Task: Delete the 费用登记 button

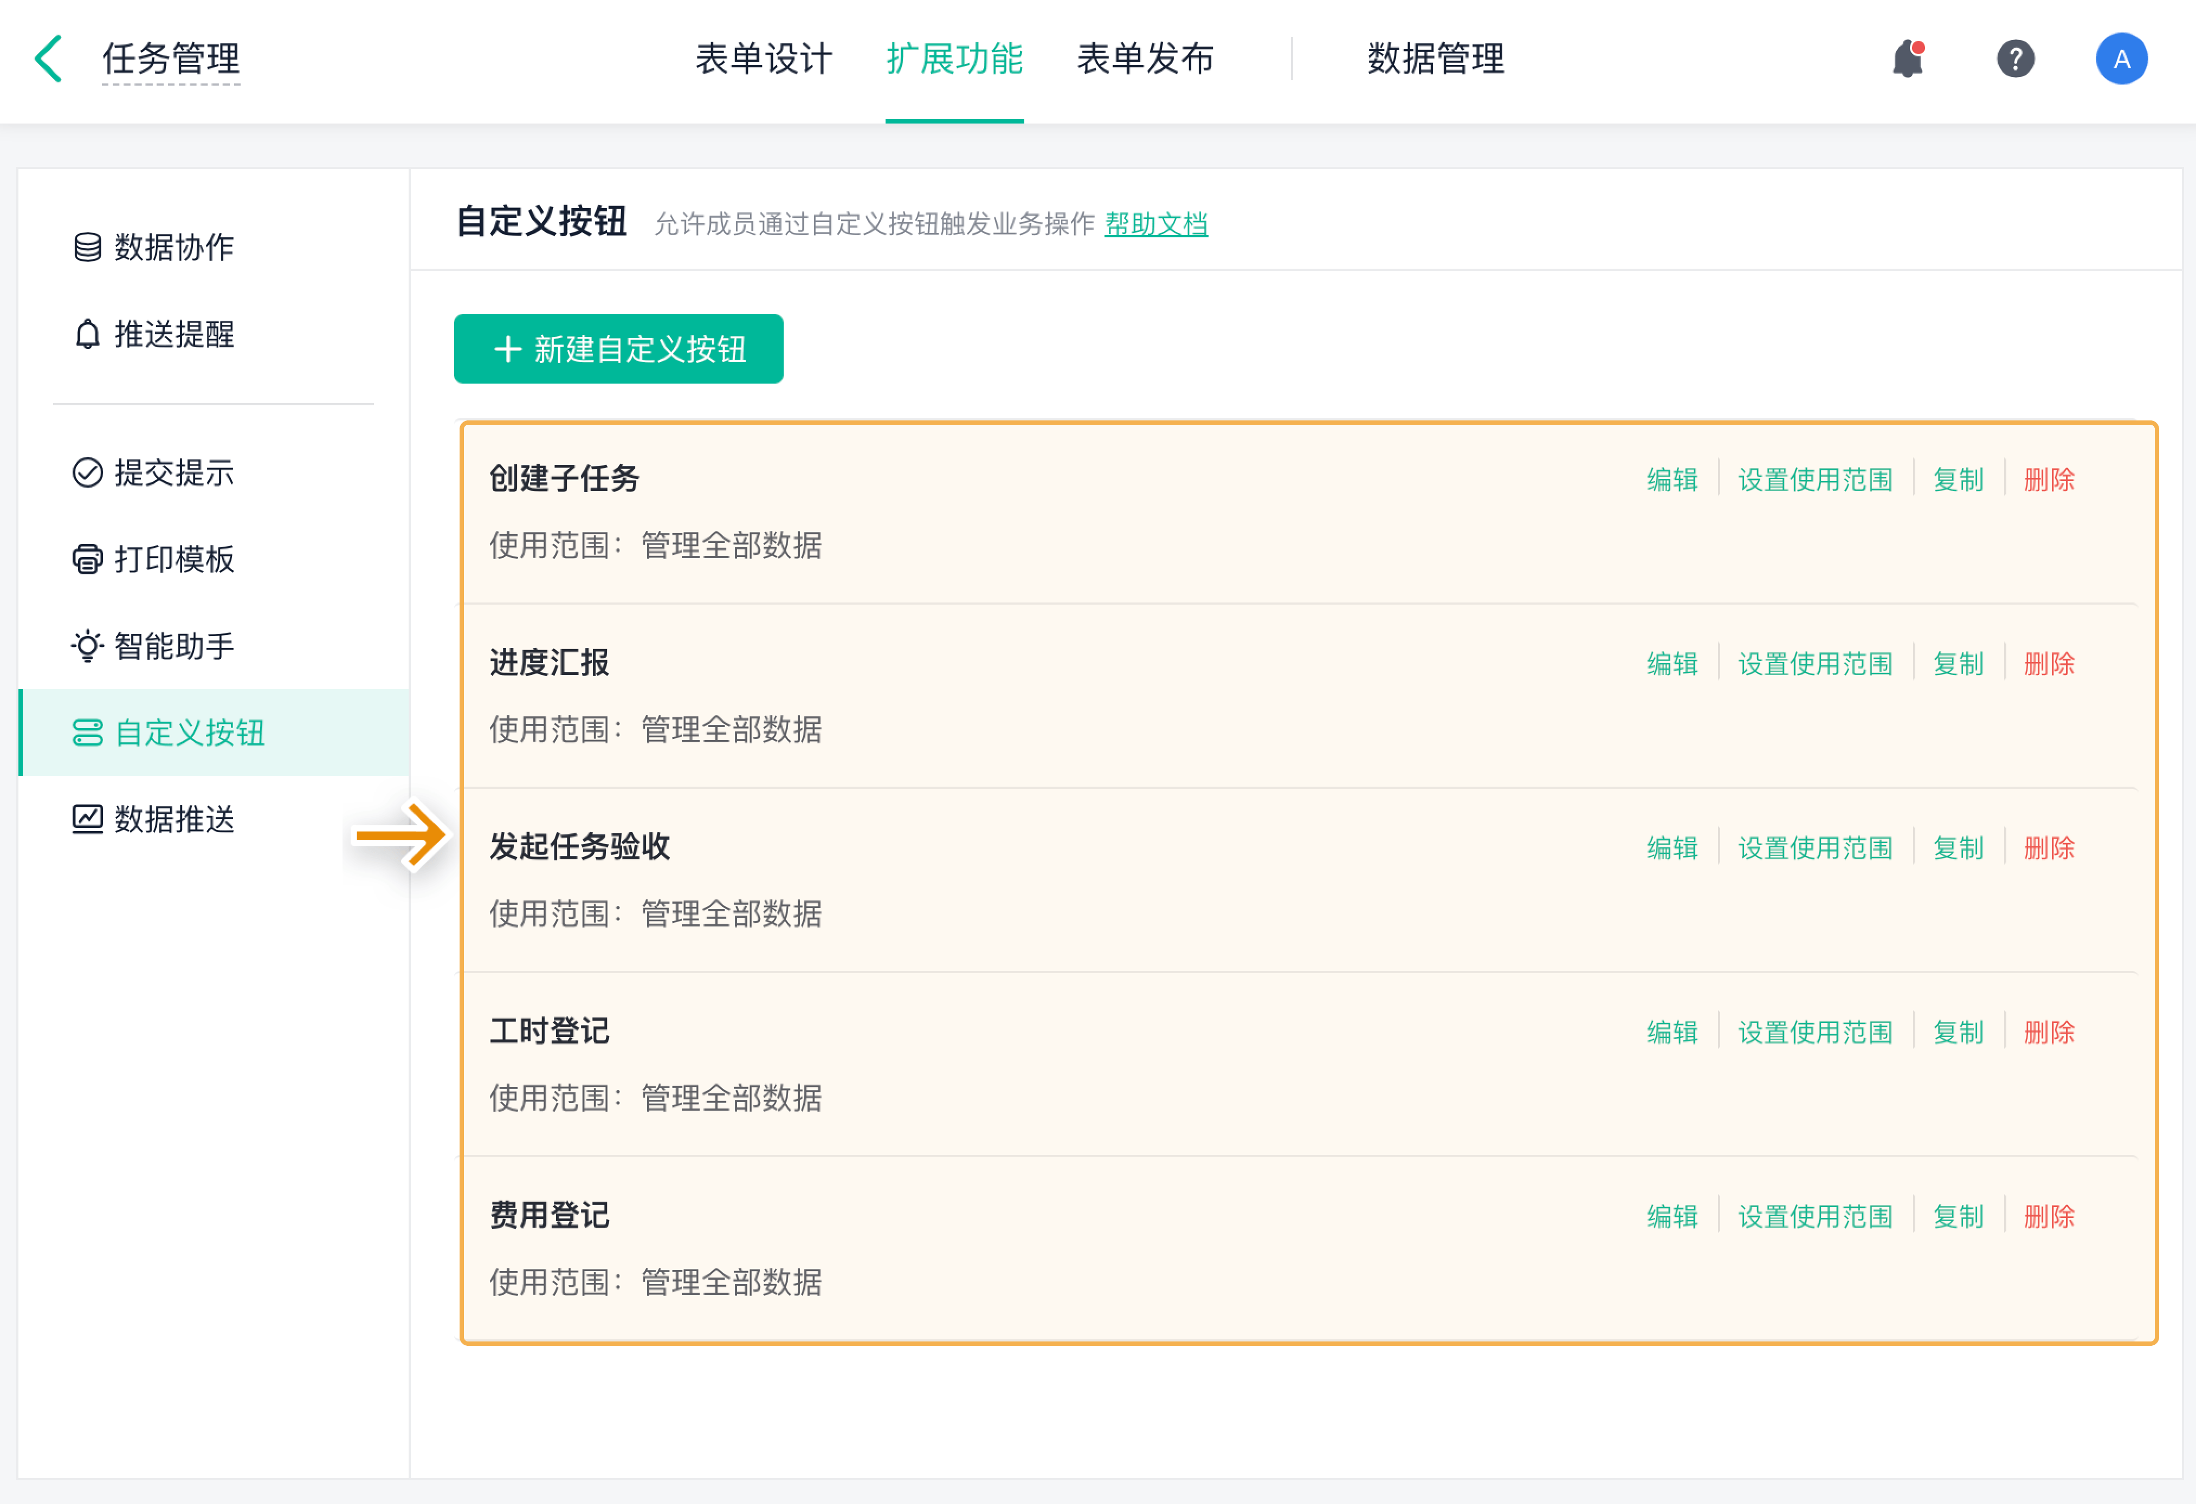Action: pos(2049,1217)
